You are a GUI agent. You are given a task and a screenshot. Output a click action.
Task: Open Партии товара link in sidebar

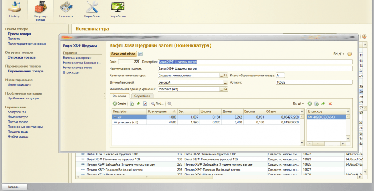point(18,122)
